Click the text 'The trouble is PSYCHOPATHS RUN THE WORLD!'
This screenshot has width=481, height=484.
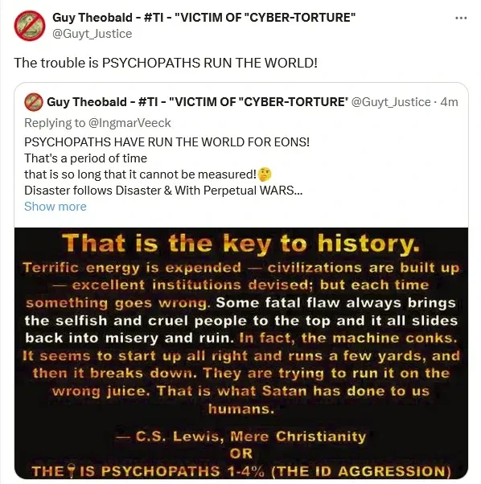(x=166, y=63)
